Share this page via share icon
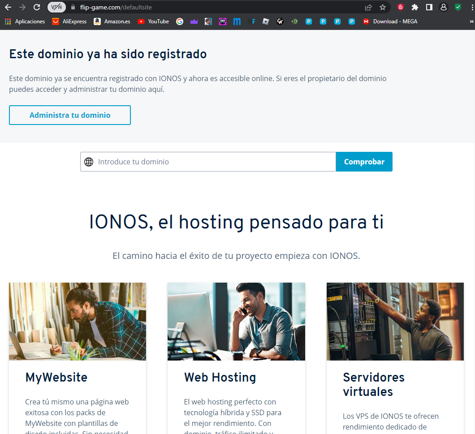This screenshot has height=434, width=475. (x=368, y=7)
